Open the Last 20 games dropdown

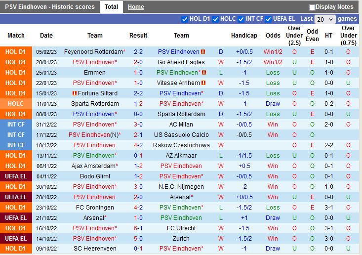point(325,19)
